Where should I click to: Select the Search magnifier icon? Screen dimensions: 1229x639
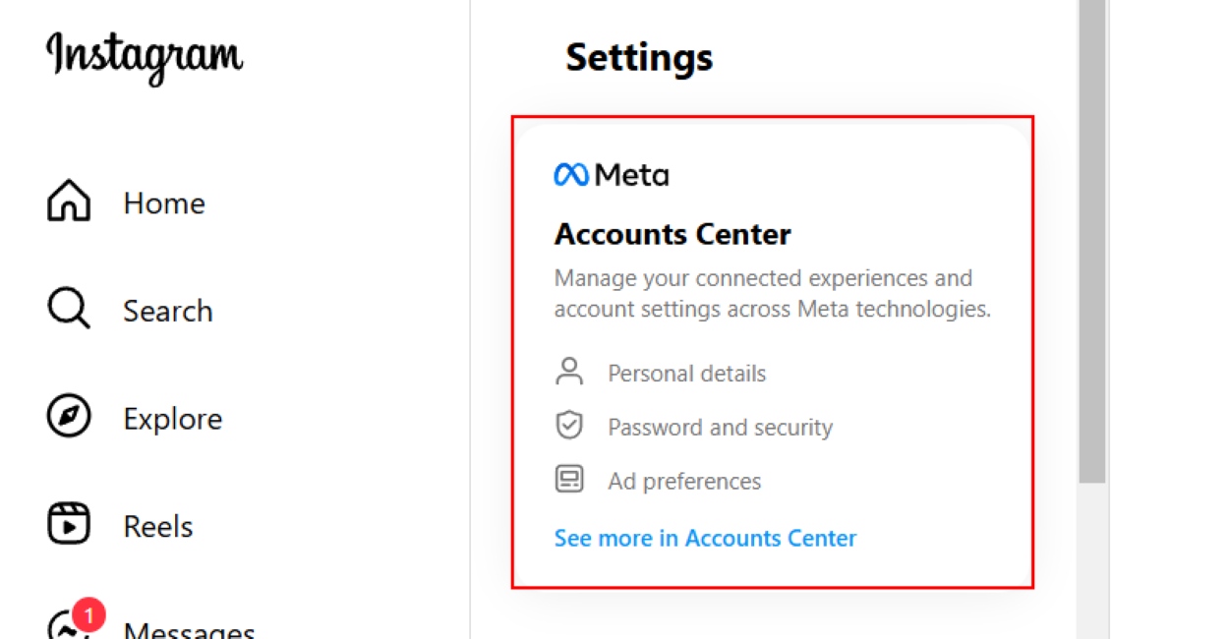coord(67,310)
